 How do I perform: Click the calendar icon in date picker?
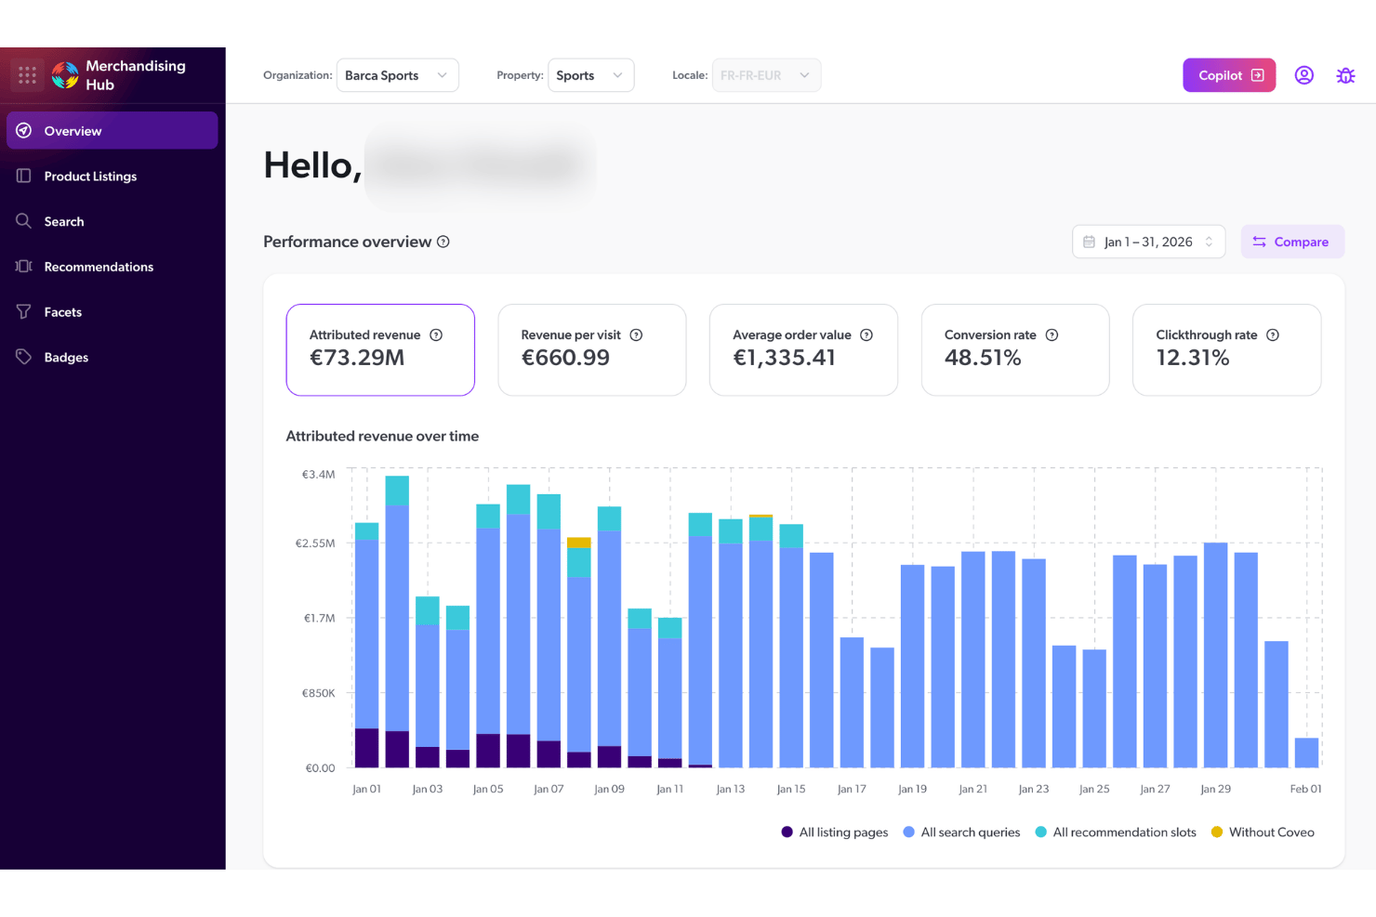1090,242
